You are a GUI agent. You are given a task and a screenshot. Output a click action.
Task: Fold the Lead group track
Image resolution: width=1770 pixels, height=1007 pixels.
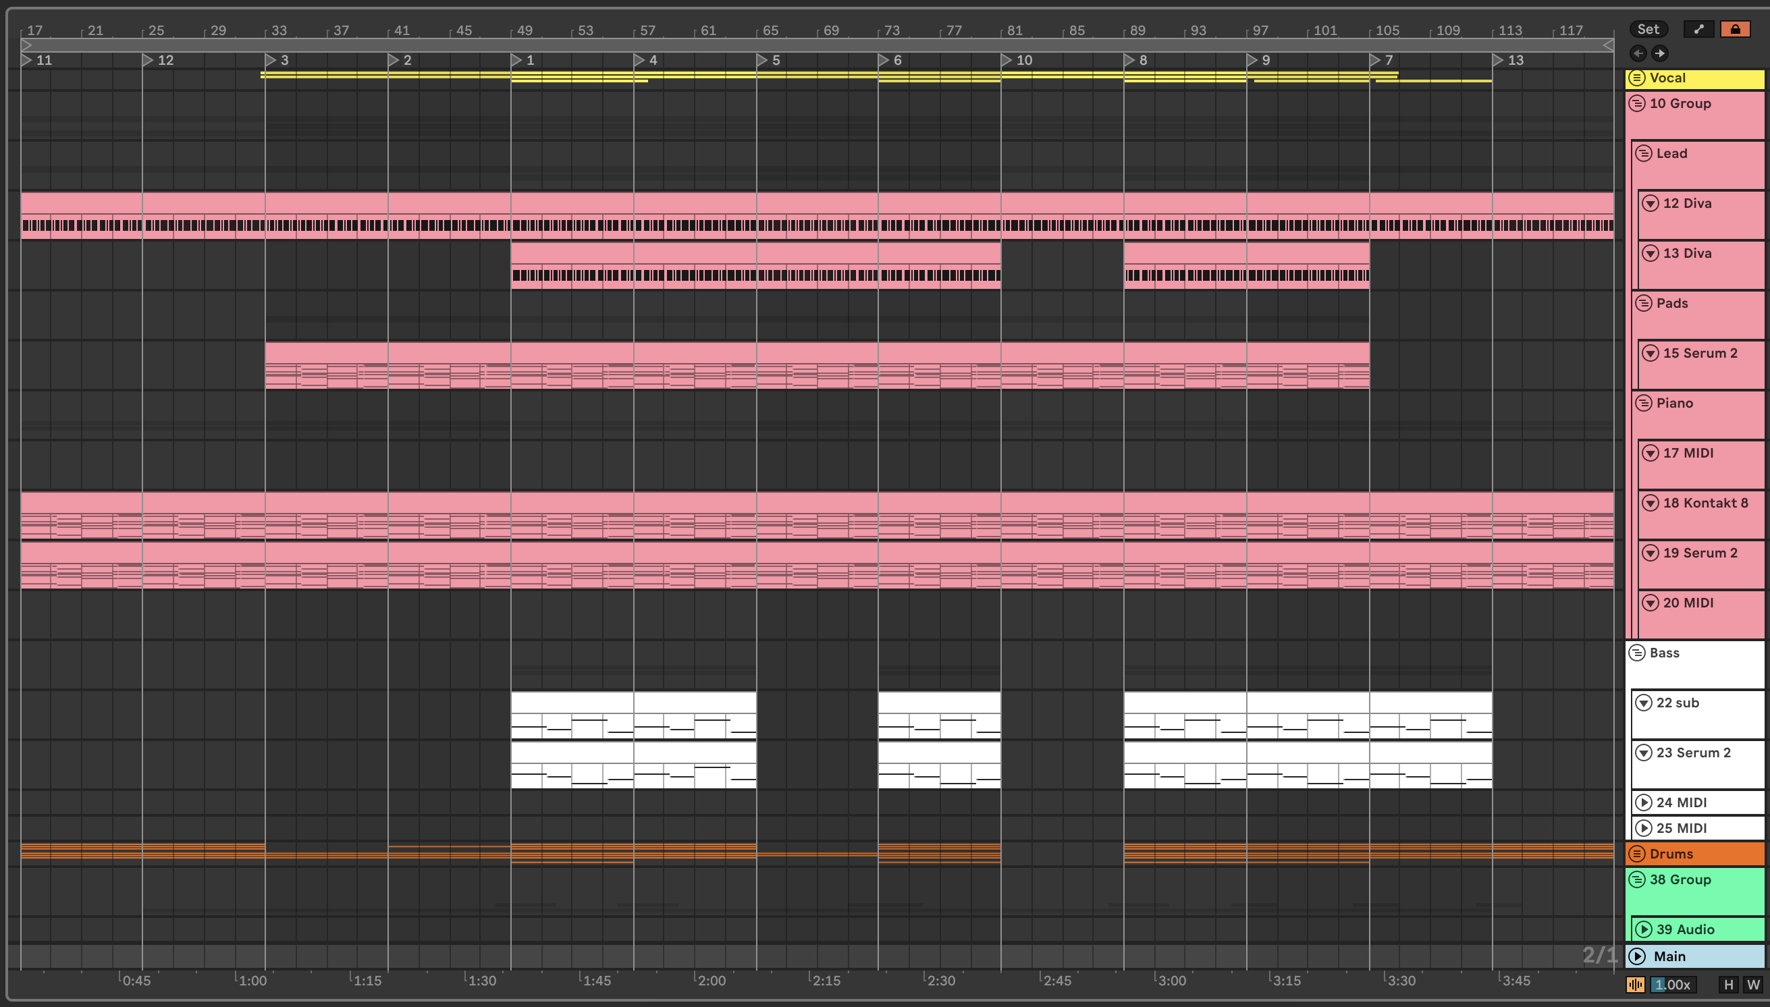coord(1643,153)
